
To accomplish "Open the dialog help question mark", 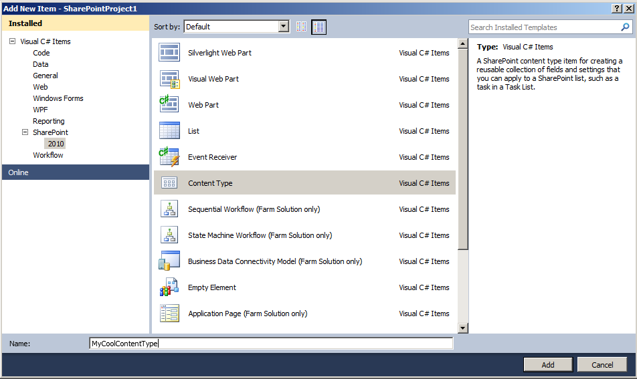I will pos(616,8).
